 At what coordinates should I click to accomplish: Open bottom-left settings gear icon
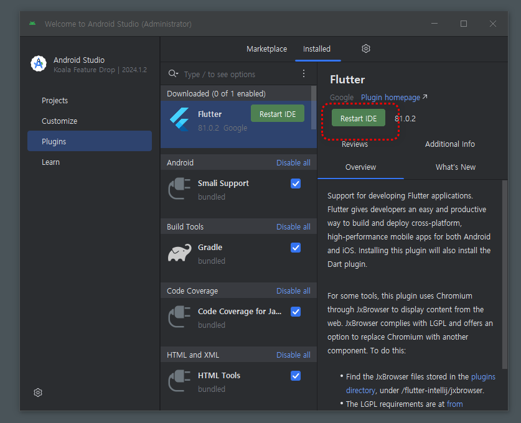coord(38,393)
